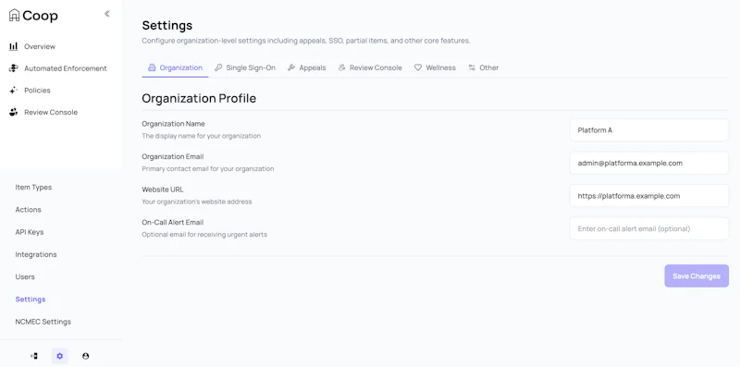Screen dimensions: 740x367
Task: Switch to the Review Console tab
Action: (x=370, y=67)
